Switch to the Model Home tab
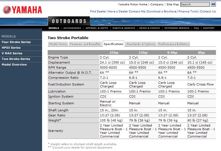The width and height of the screenshot is (221, 151). point(58,44)
